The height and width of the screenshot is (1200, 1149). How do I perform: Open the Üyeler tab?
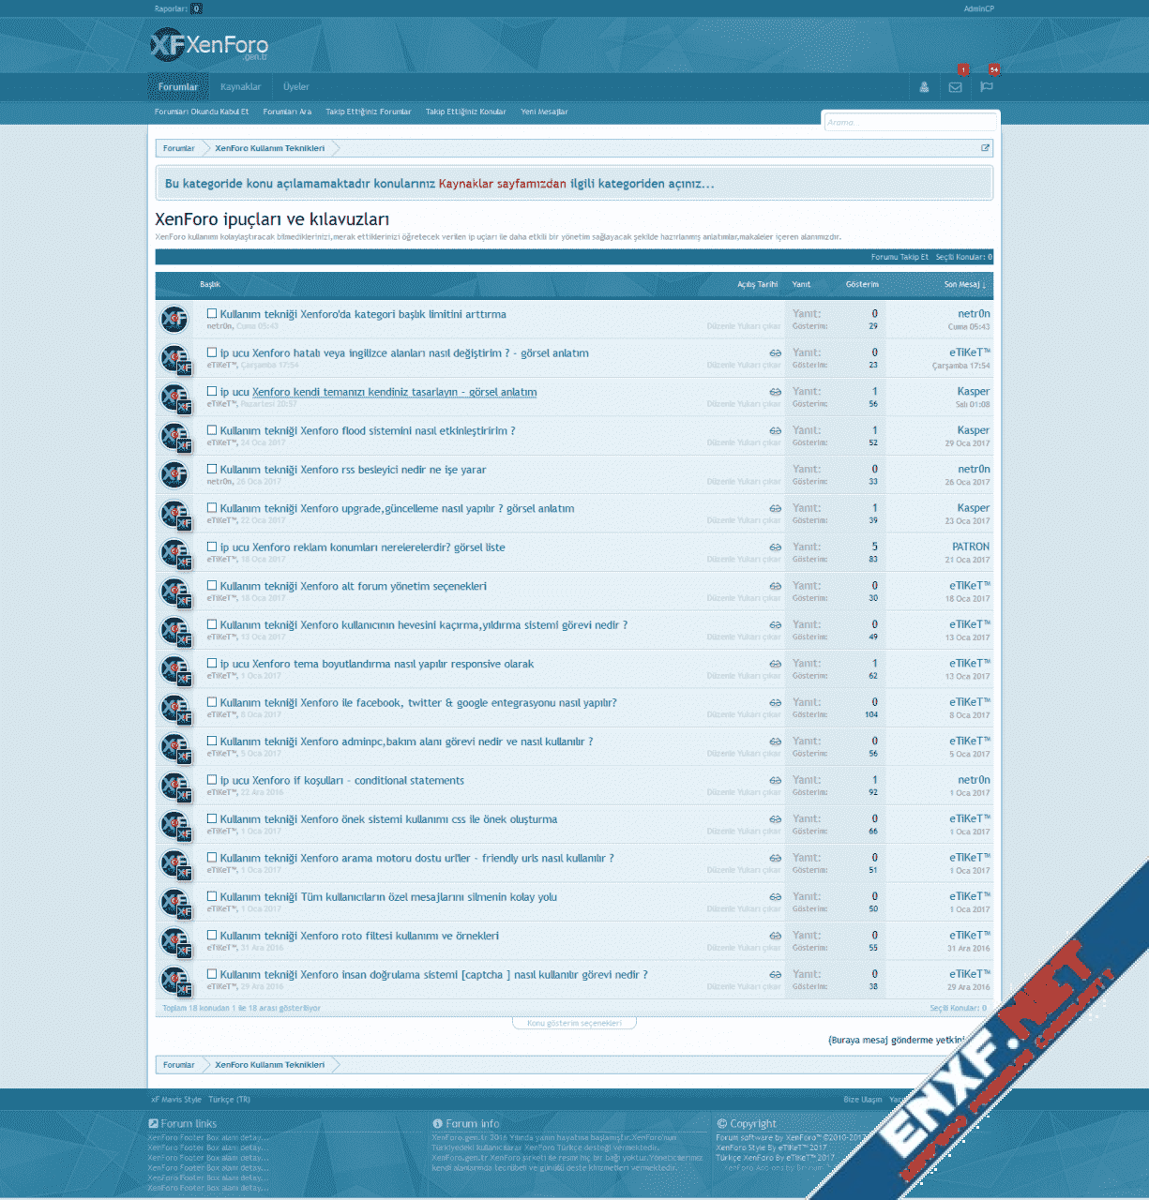296,87
